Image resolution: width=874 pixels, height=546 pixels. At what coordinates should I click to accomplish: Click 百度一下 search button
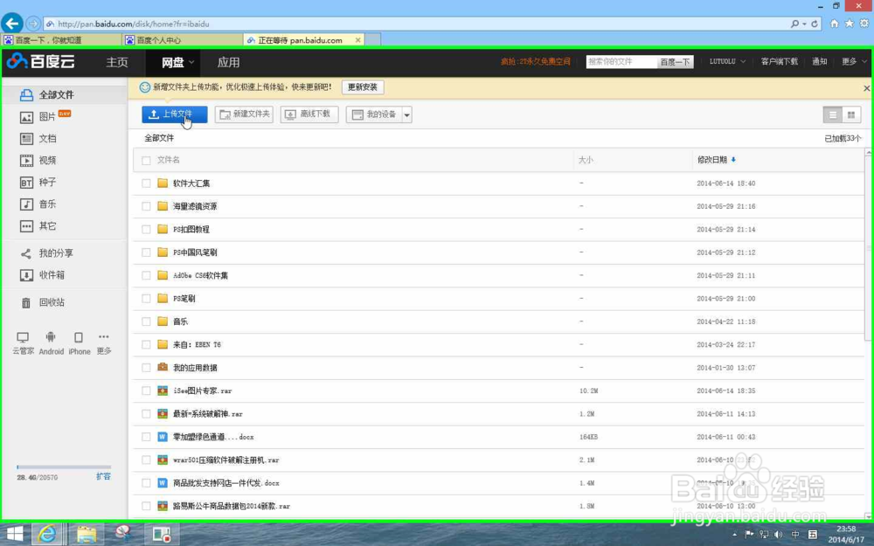675,62
